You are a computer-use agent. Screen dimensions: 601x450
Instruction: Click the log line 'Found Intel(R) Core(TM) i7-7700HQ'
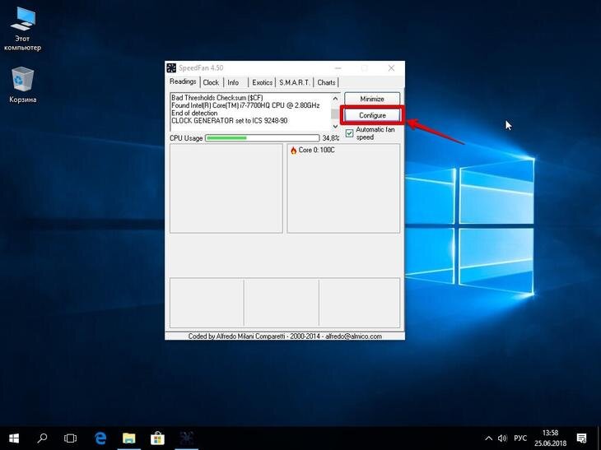click(245, 105)
